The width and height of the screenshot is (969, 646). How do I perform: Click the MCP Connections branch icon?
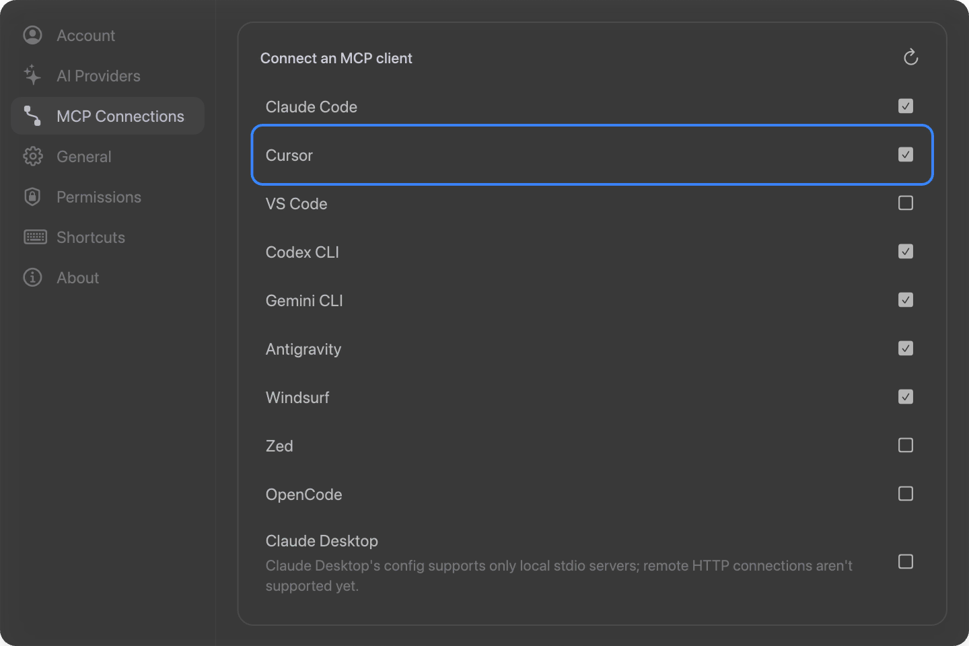32,116
